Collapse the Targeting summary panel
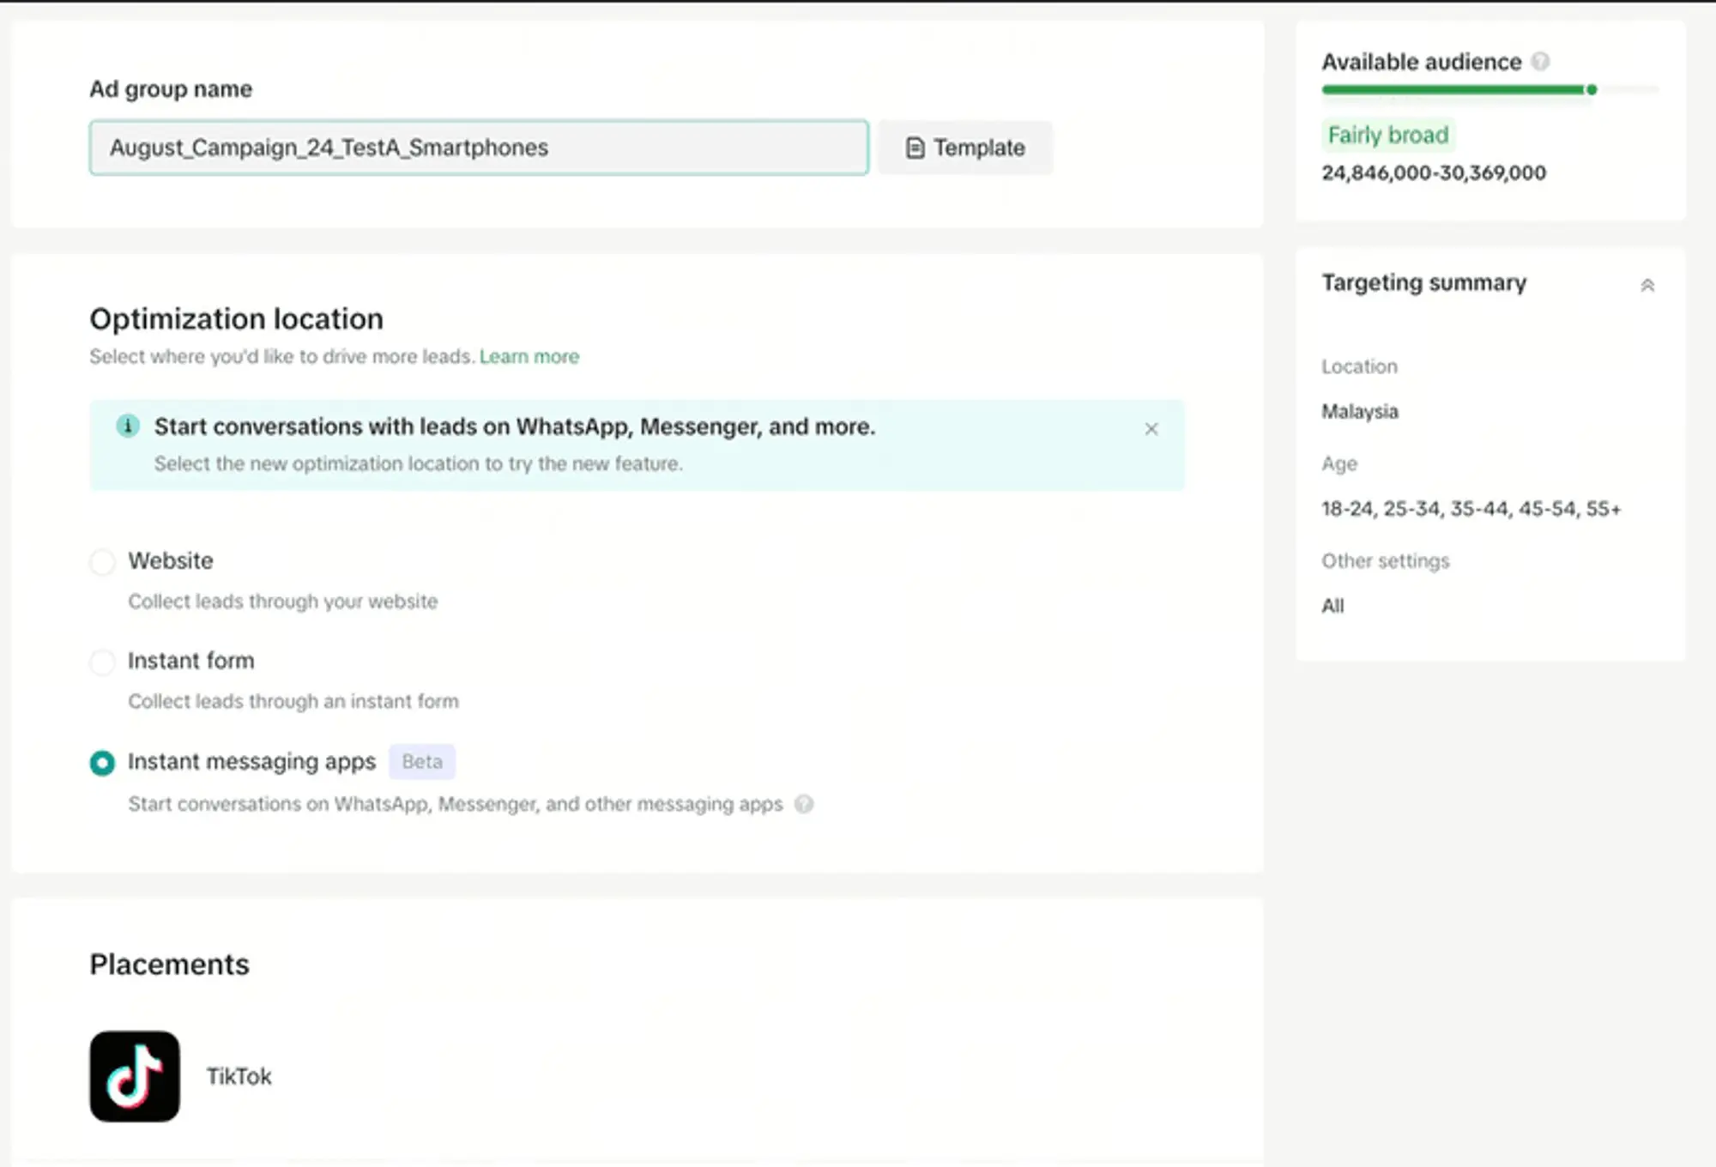This screenshot has width=1716, height=1167. point(1646,284)
